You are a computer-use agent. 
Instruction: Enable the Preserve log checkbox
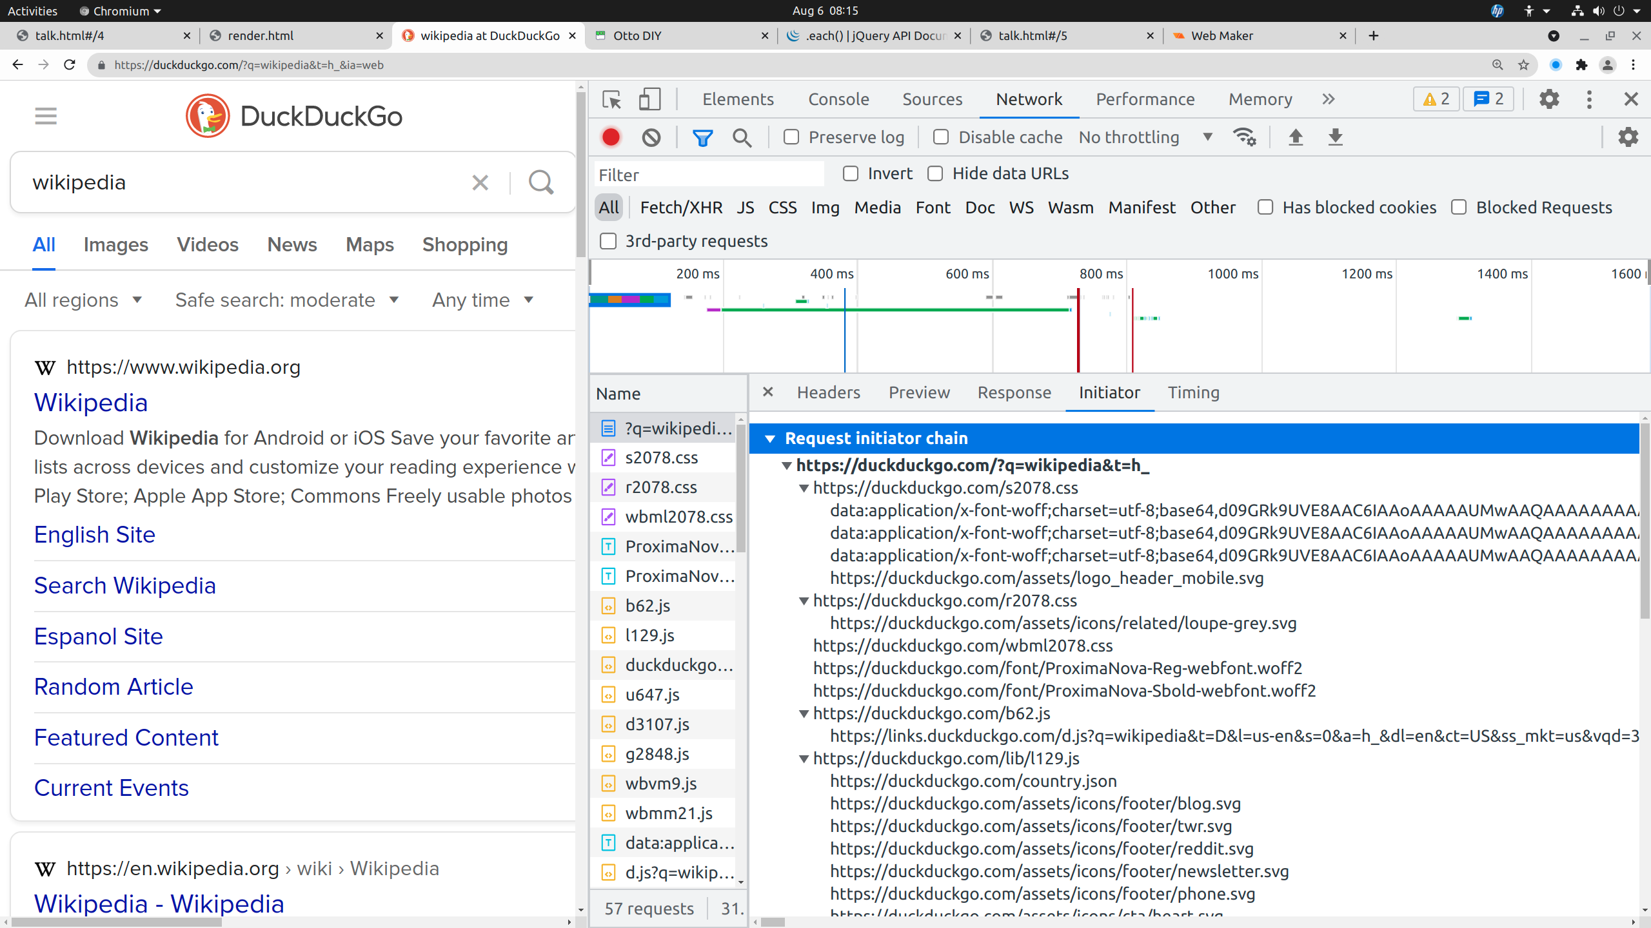[x=791, y=137]
